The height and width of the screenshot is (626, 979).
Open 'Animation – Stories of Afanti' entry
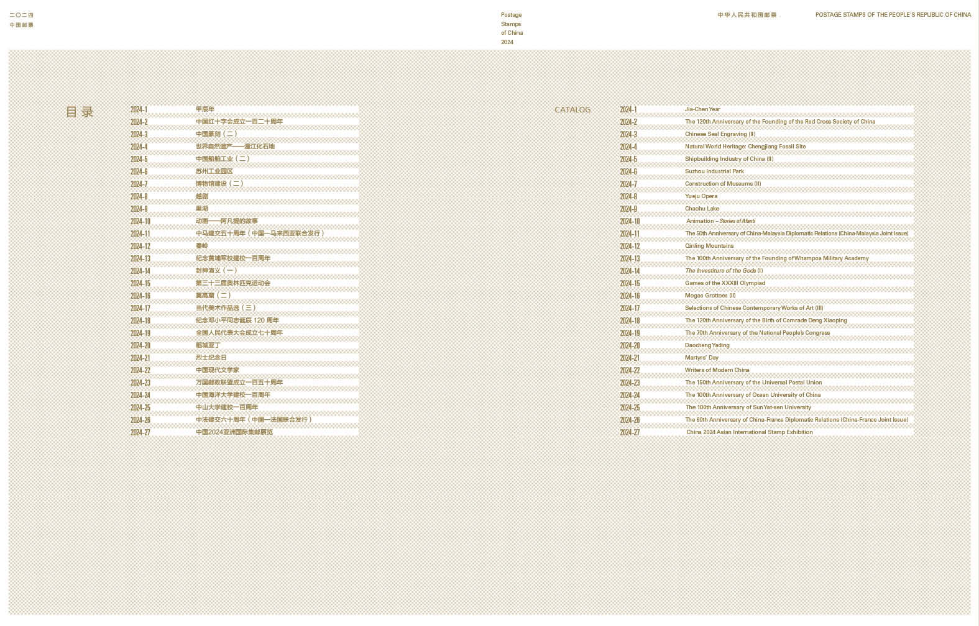(720, 221)
